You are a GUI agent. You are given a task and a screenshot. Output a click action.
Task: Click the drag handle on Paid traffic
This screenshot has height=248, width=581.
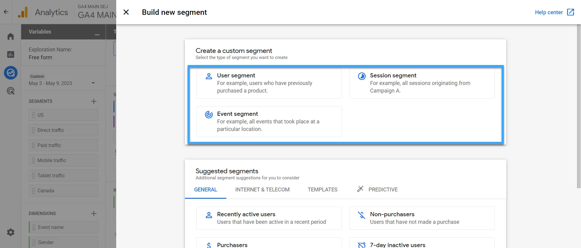(33, 145)
